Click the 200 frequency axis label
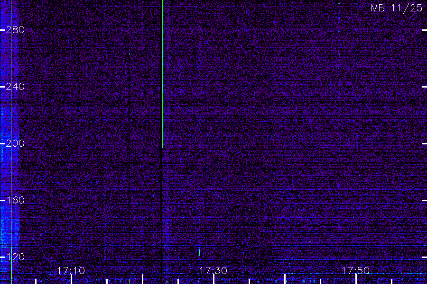 [x=15, y=143]
